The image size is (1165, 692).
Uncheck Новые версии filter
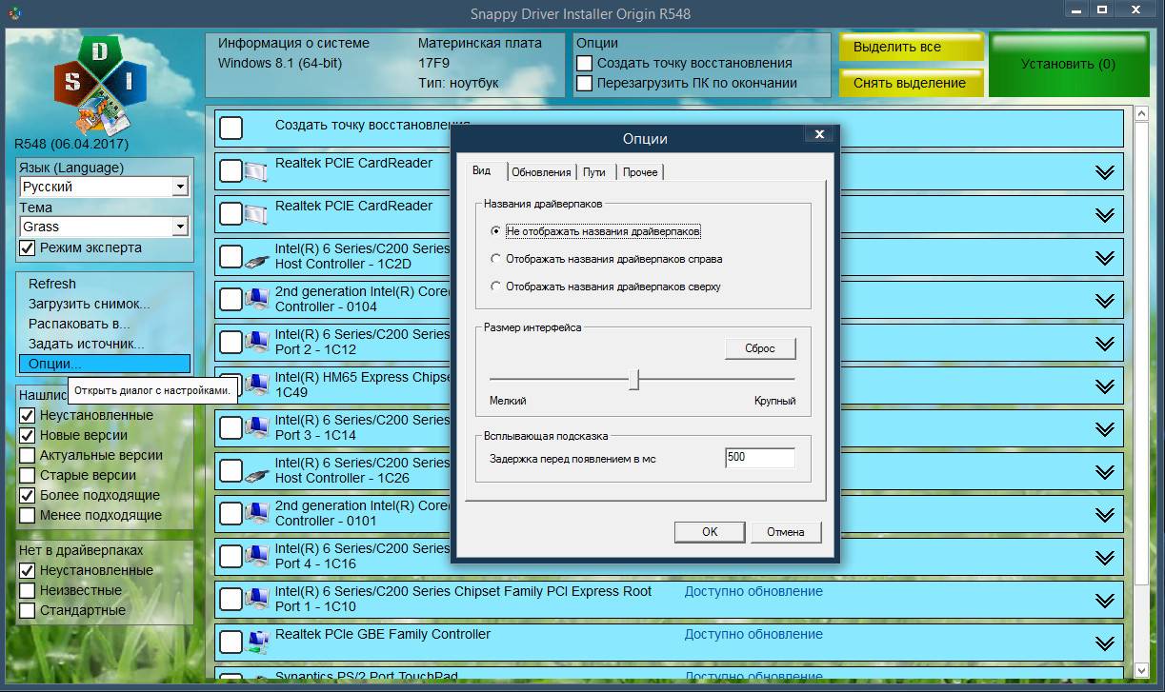28,435
